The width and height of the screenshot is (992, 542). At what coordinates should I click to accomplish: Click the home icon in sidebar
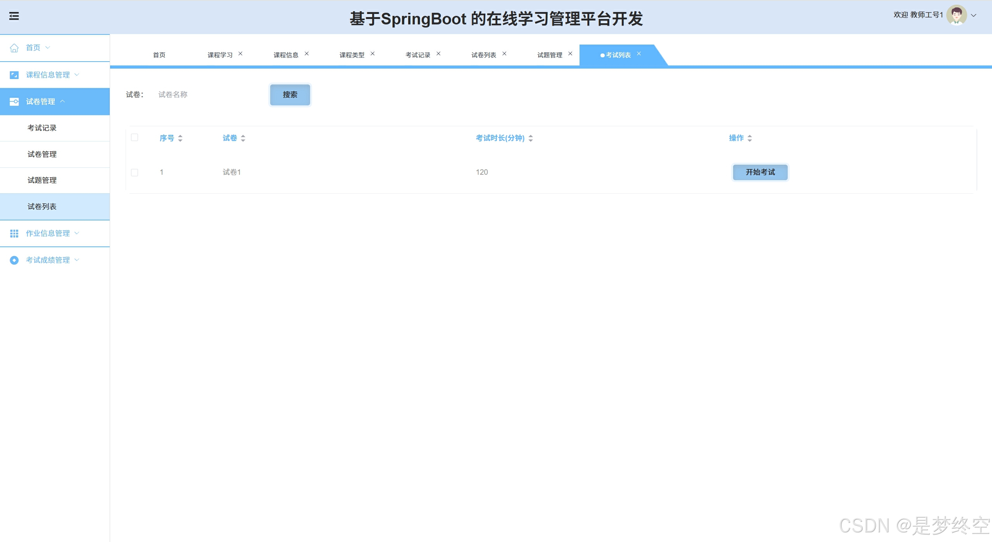click(x=14, y=48)
